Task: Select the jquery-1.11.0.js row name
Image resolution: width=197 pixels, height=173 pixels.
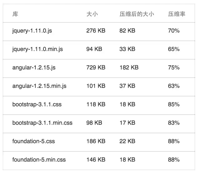Action: click(x=32, y=31)
